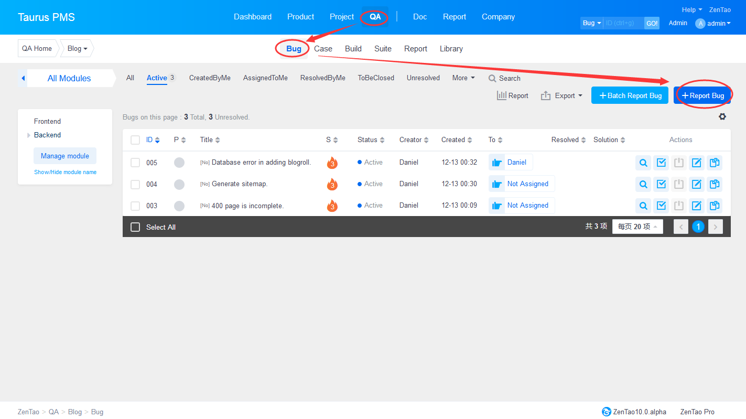
Task: Filter bugs by AssignedToMe
Action: click(x=265, y=78)
